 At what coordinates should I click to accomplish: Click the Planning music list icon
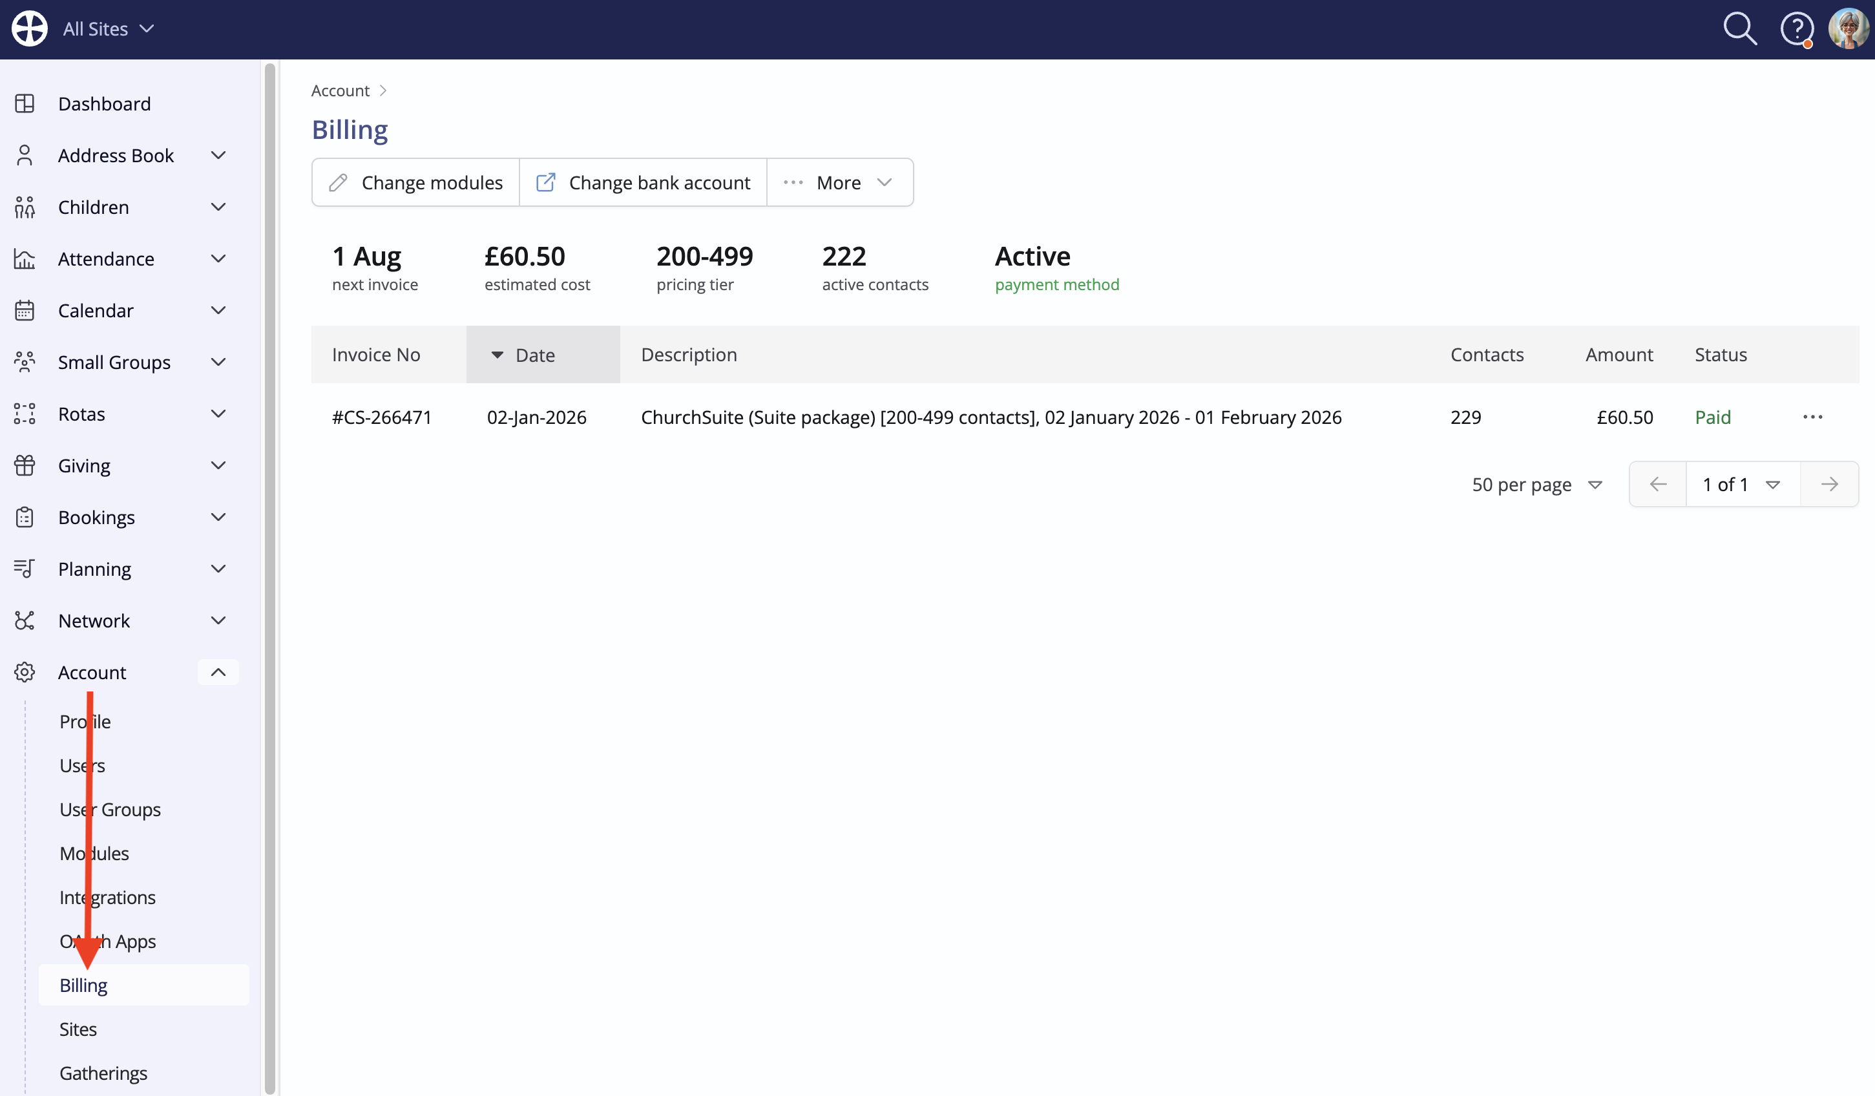(25, 569)
